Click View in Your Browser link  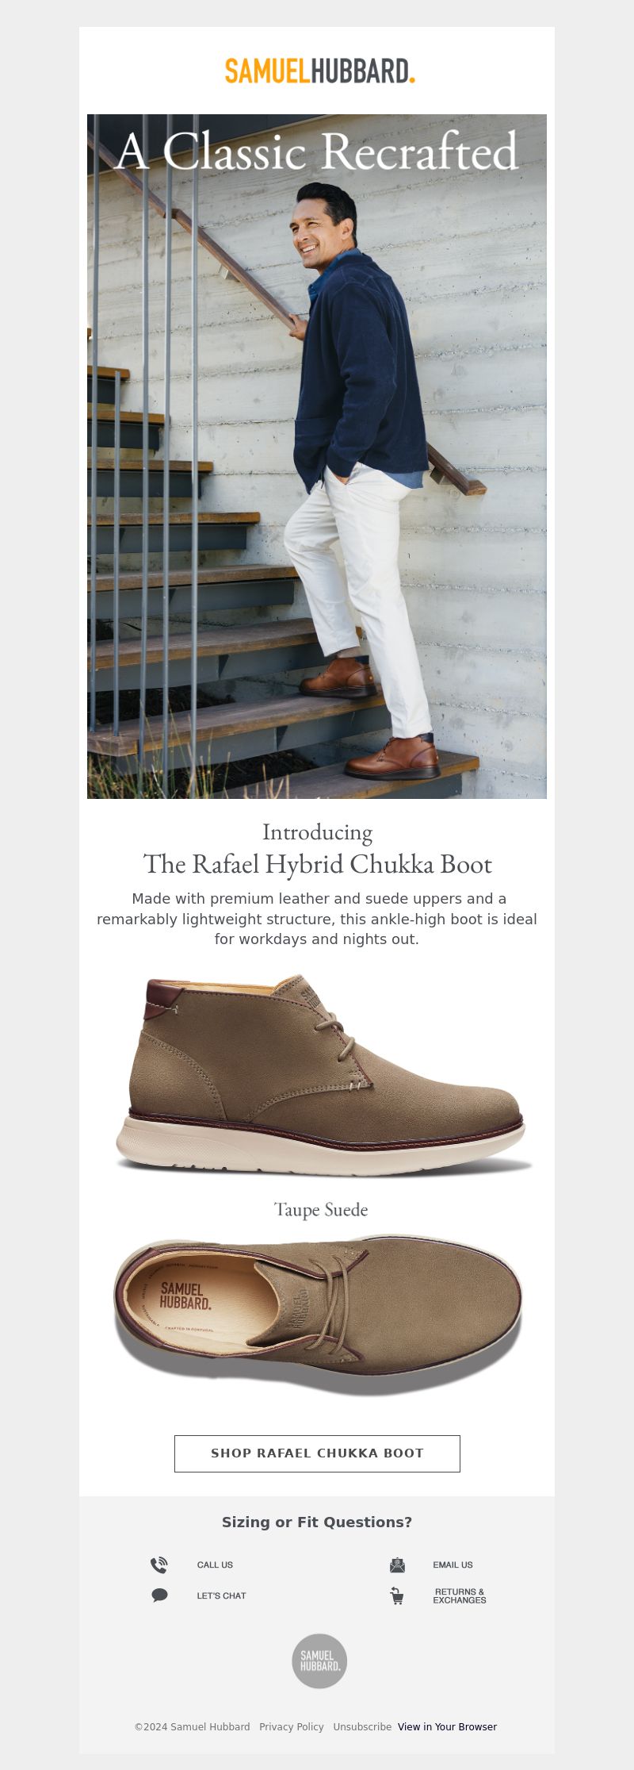click(x=447, y=1726)
